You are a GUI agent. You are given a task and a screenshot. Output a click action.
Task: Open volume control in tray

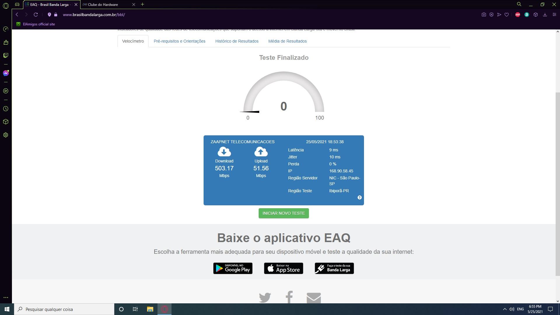point(512,309)
